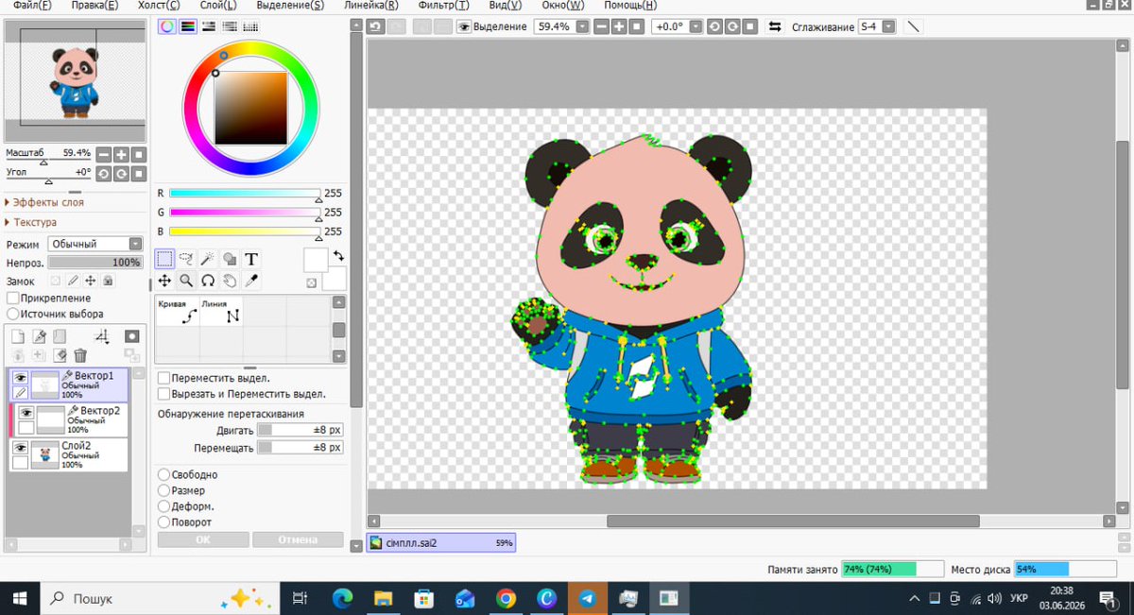Toggle straight line drawing mode icon

click(x=913, y=26)
